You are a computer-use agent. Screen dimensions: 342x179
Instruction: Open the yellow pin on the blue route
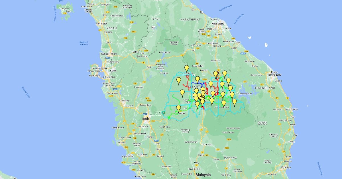point(197,79)
